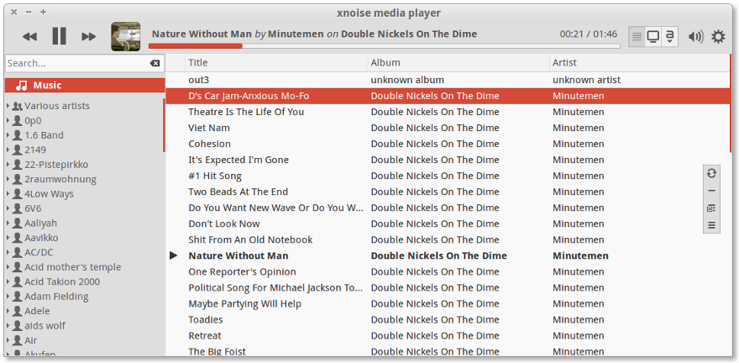Open the volume control
Viewport: 739px width, 363px height.
coord(695,36)
